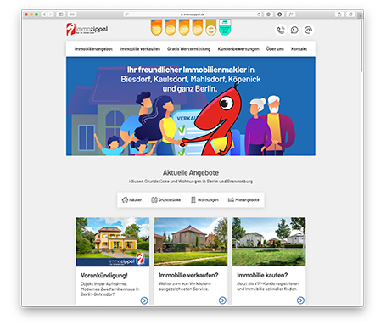This screenshot has height=325, width=386.
Task: Open Gratis Wertermittlung menu item
Action: [188, 49]
